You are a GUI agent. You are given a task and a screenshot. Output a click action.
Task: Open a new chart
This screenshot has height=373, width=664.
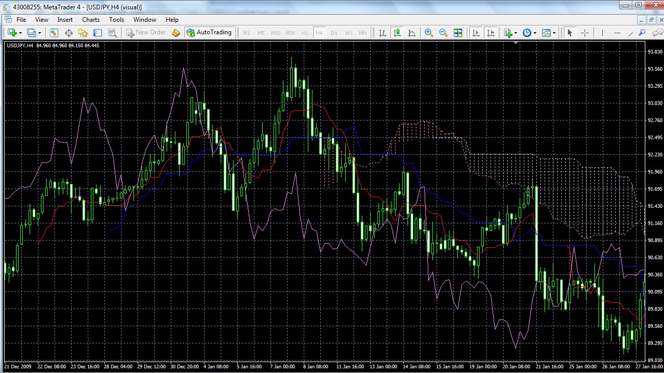12,32
